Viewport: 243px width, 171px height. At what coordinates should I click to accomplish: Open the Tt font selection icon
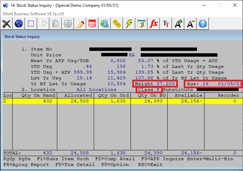click(x=166, y=24)
